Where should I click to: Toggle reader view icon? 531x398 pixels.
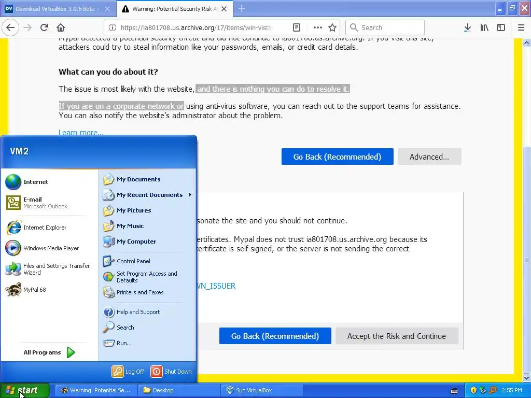click(296, 27)
